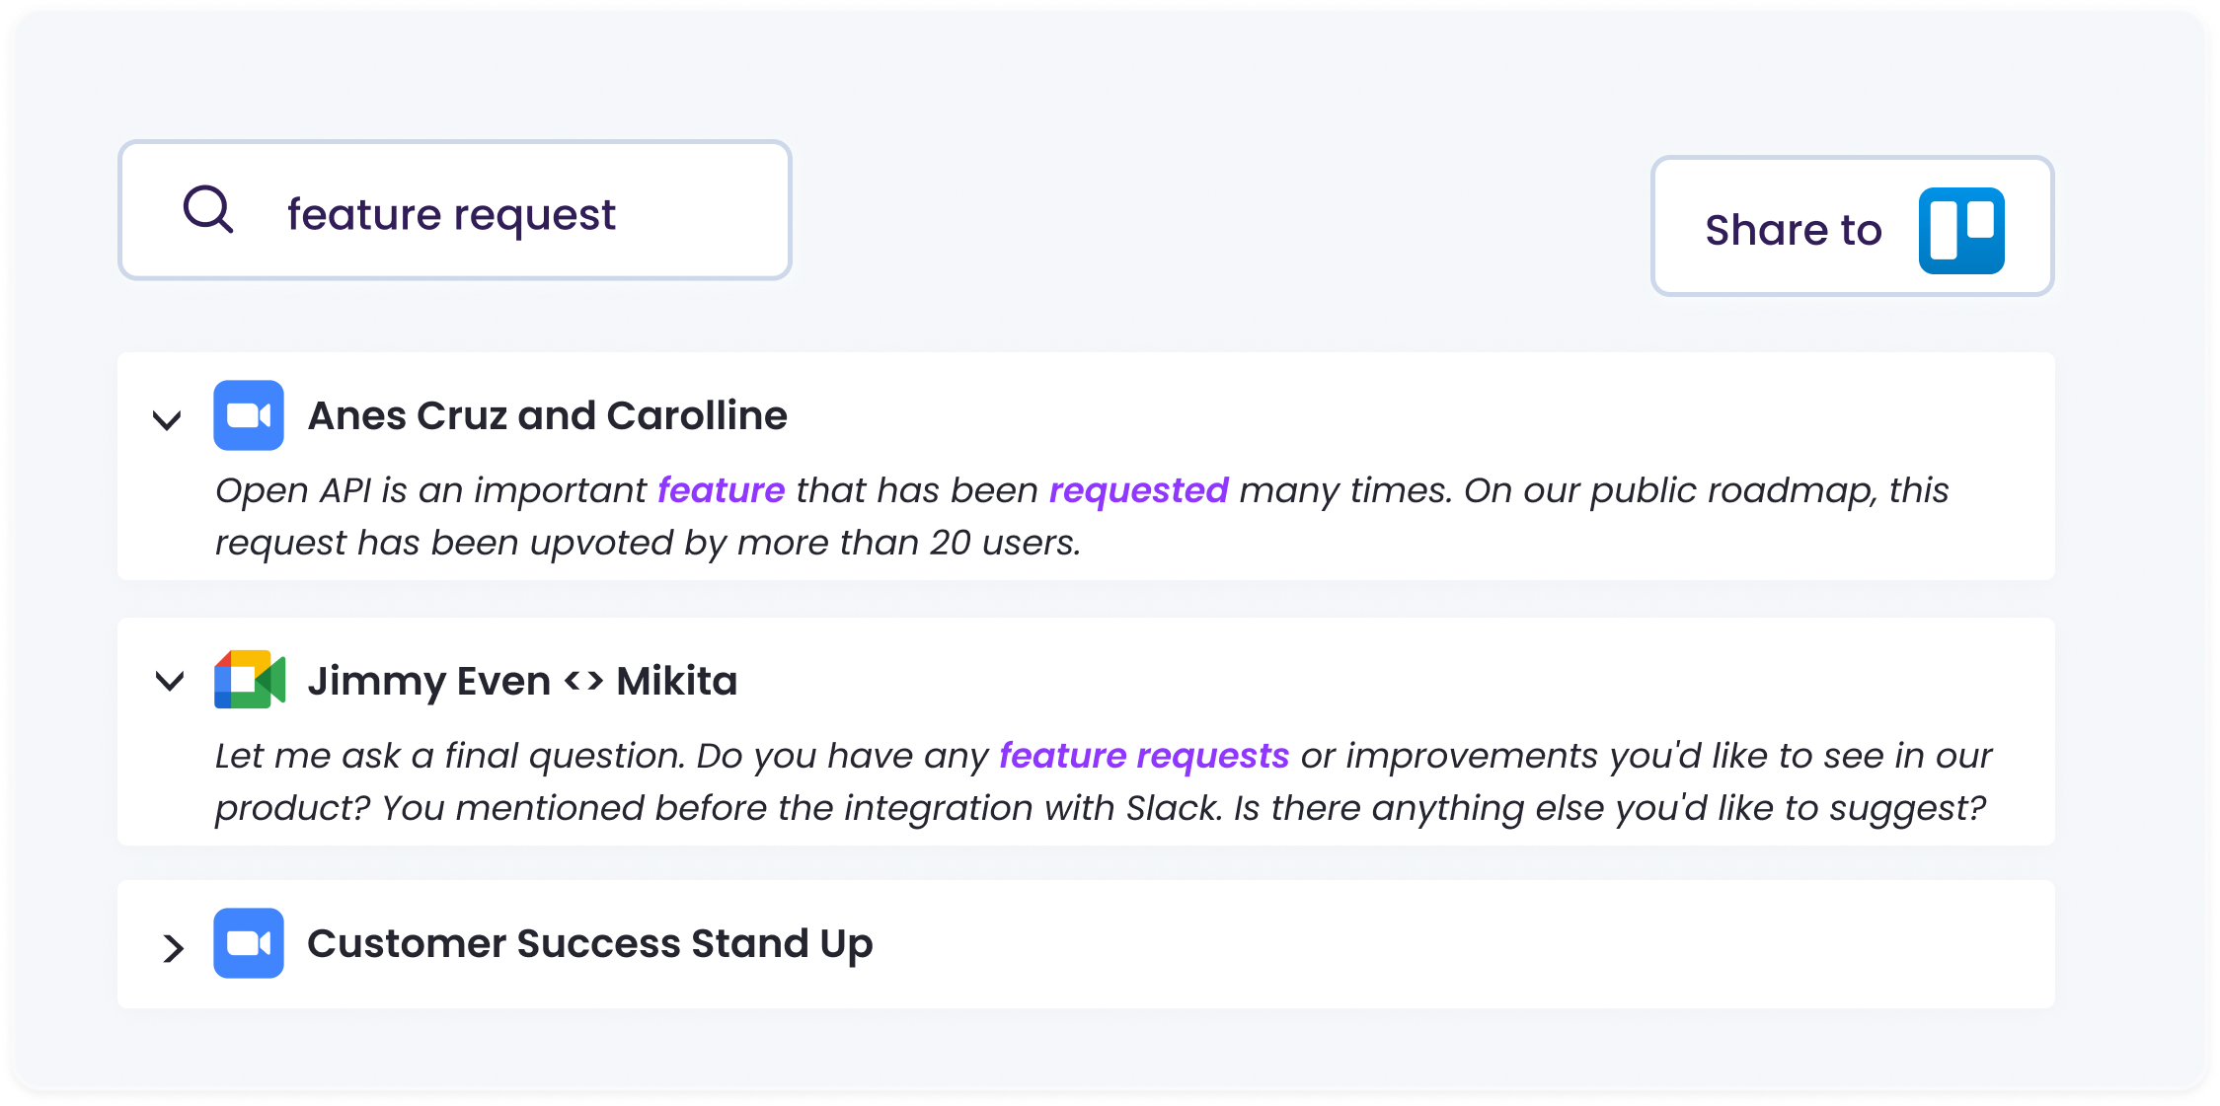
Task: Click the 'Share to' button label
Action: tap(1793, 230)
